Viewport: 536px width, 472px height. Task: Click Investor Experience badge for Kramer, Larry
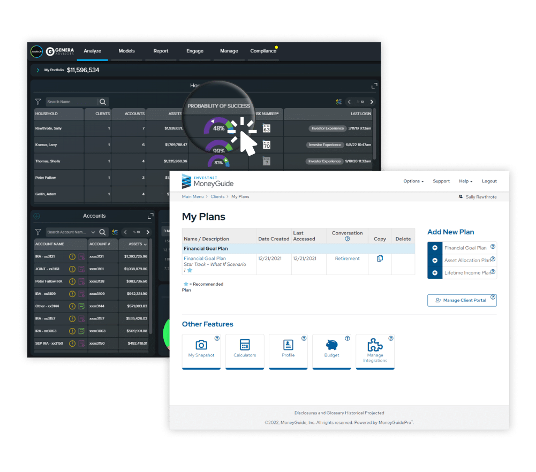(325, 145)
